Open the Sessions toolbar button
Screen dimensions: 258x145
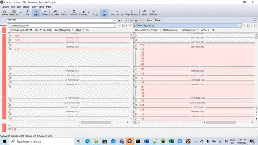(14, 13)
